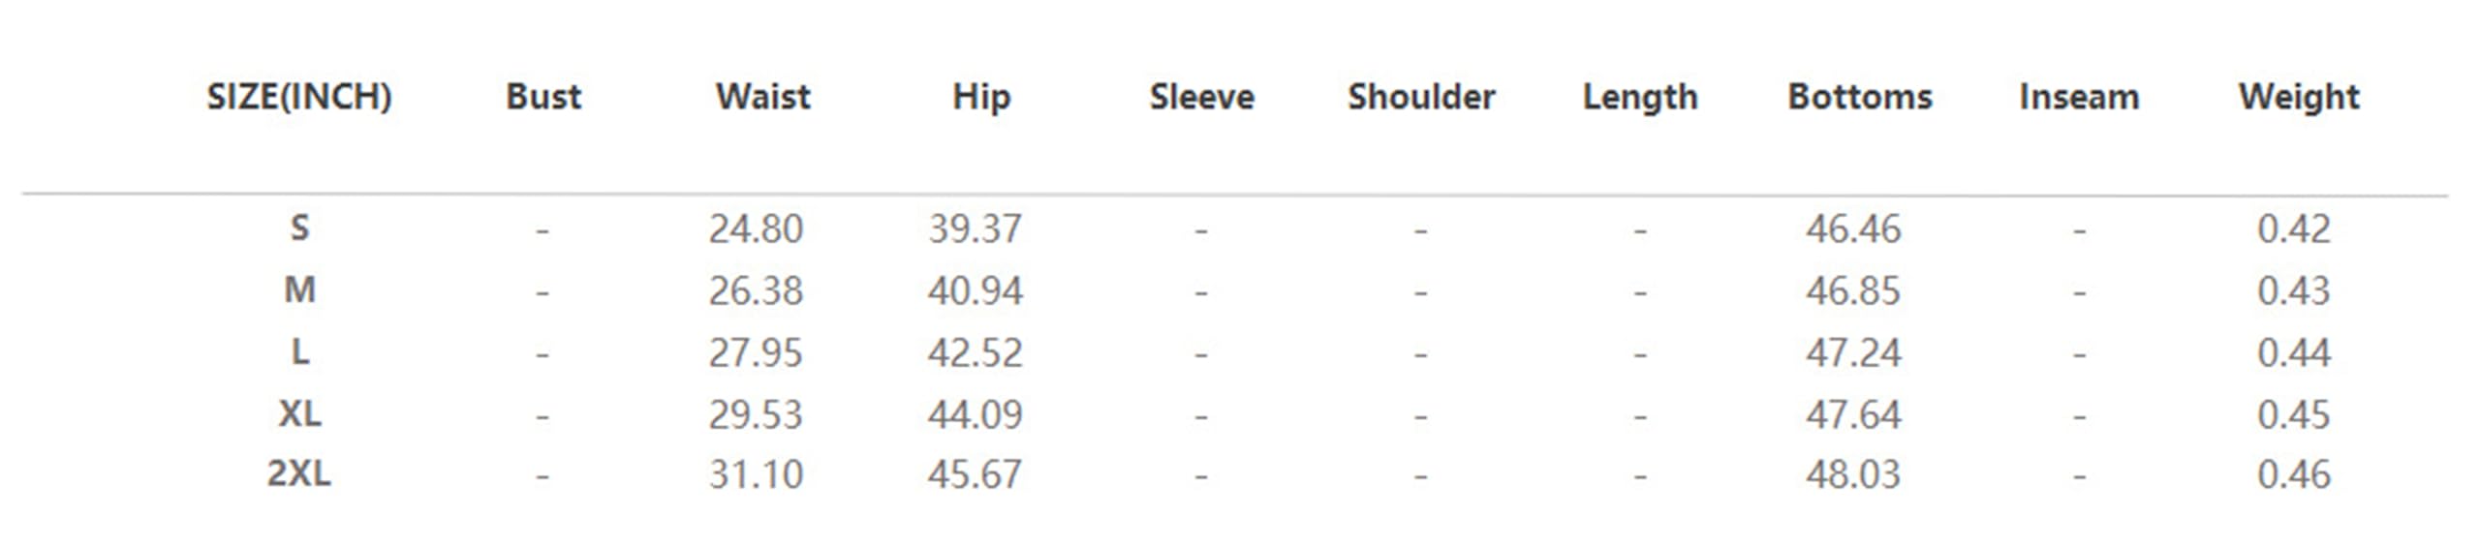Click weight value 0.45
This screenshot has height=546, width=2480.
[2293, 415]
